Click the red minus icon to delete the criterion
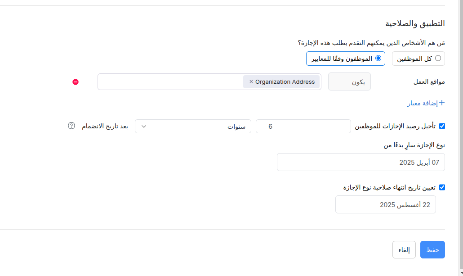Screen dimensions: 463x276 [x=76, y=82]
